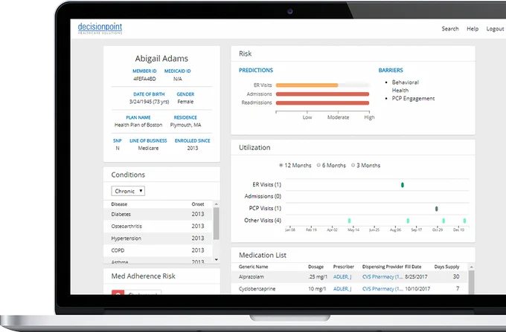Click the PCP Engagement barrier item
Viewport: 506px width, 332px height.
click(413, 99)
